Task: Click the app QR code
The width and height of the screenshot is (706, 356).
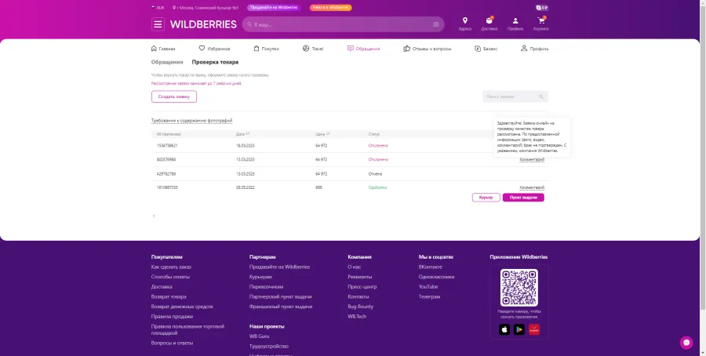Action: (519, 288)
